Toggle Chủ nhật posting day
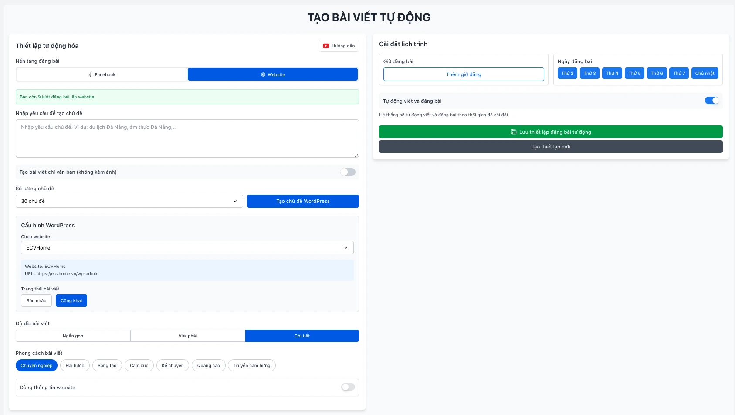 [x=705, y=73]
